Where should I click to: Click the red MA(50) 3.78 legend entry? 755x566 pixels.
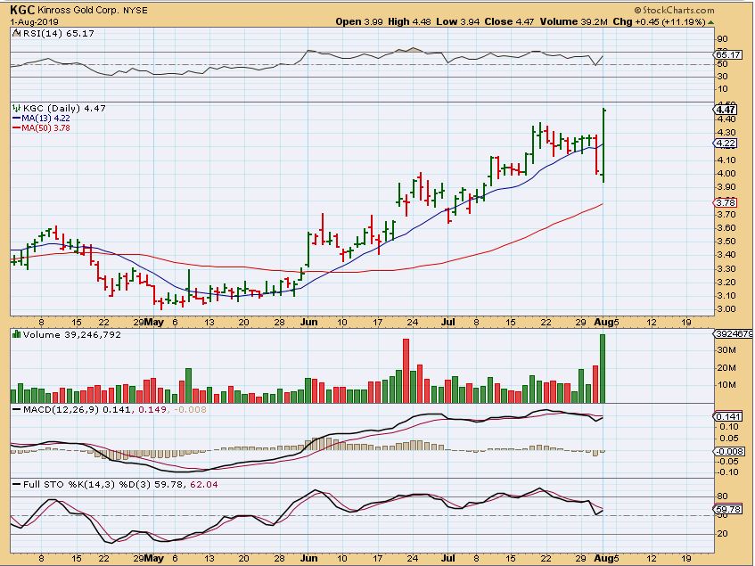(41, 128)
